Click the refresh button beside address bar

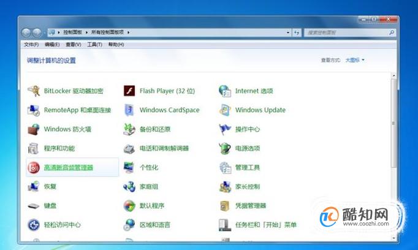(x=297, y=33)
